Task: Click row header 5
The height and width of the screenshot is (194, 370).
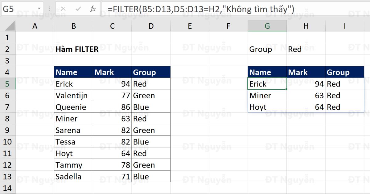Action: 8,83
